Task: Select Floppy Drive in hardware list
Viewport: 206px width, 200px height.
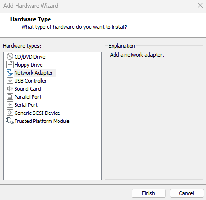Action: [x=28, y=65]
